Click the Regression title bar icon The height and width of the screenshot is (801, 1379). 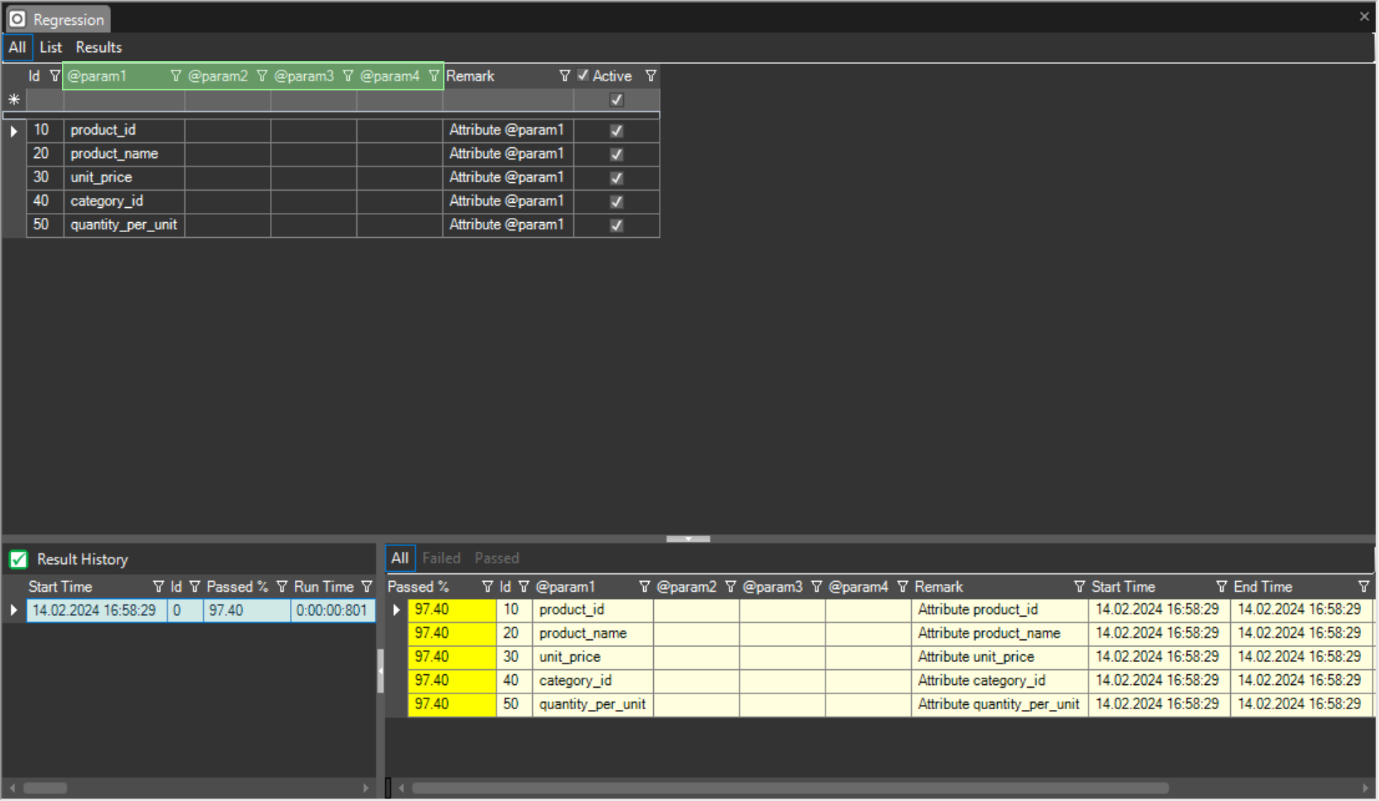[x=18, y=19]
